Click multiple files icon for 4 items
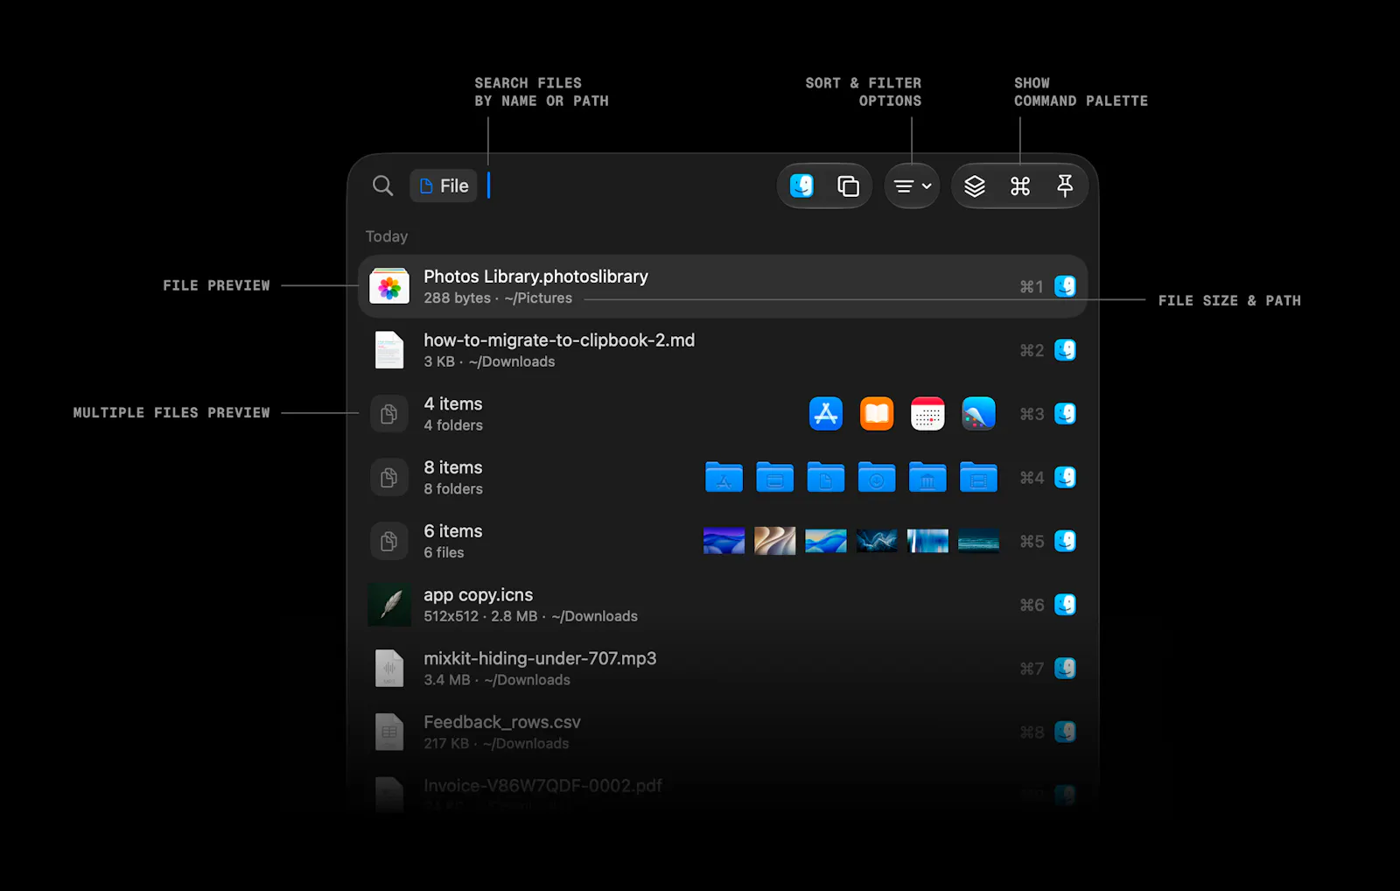 [389, 414]
